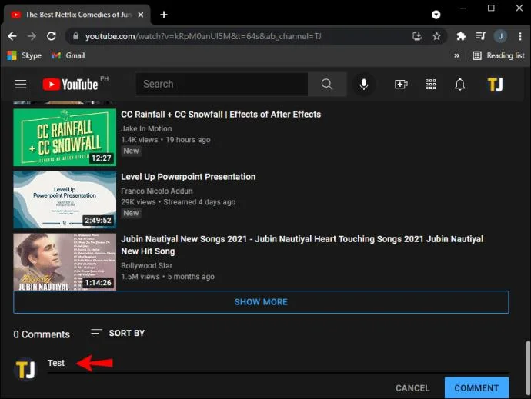Viewport: 531px width, 399px height.
Task: Click SHOW MORE button
Action: pos(261,302)
